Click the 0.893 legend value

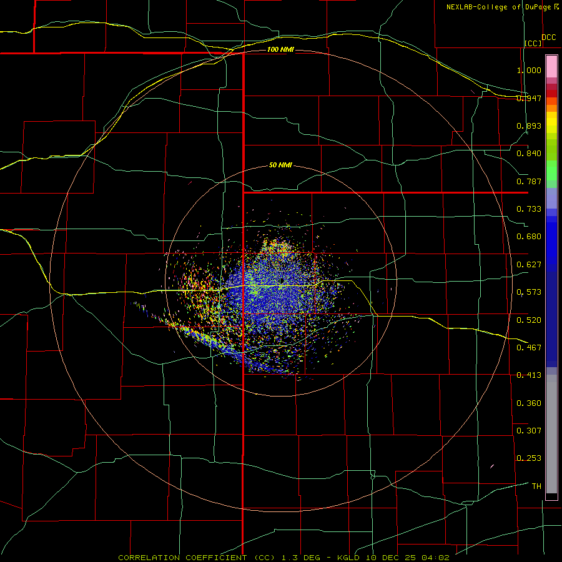tap(529, 126)
